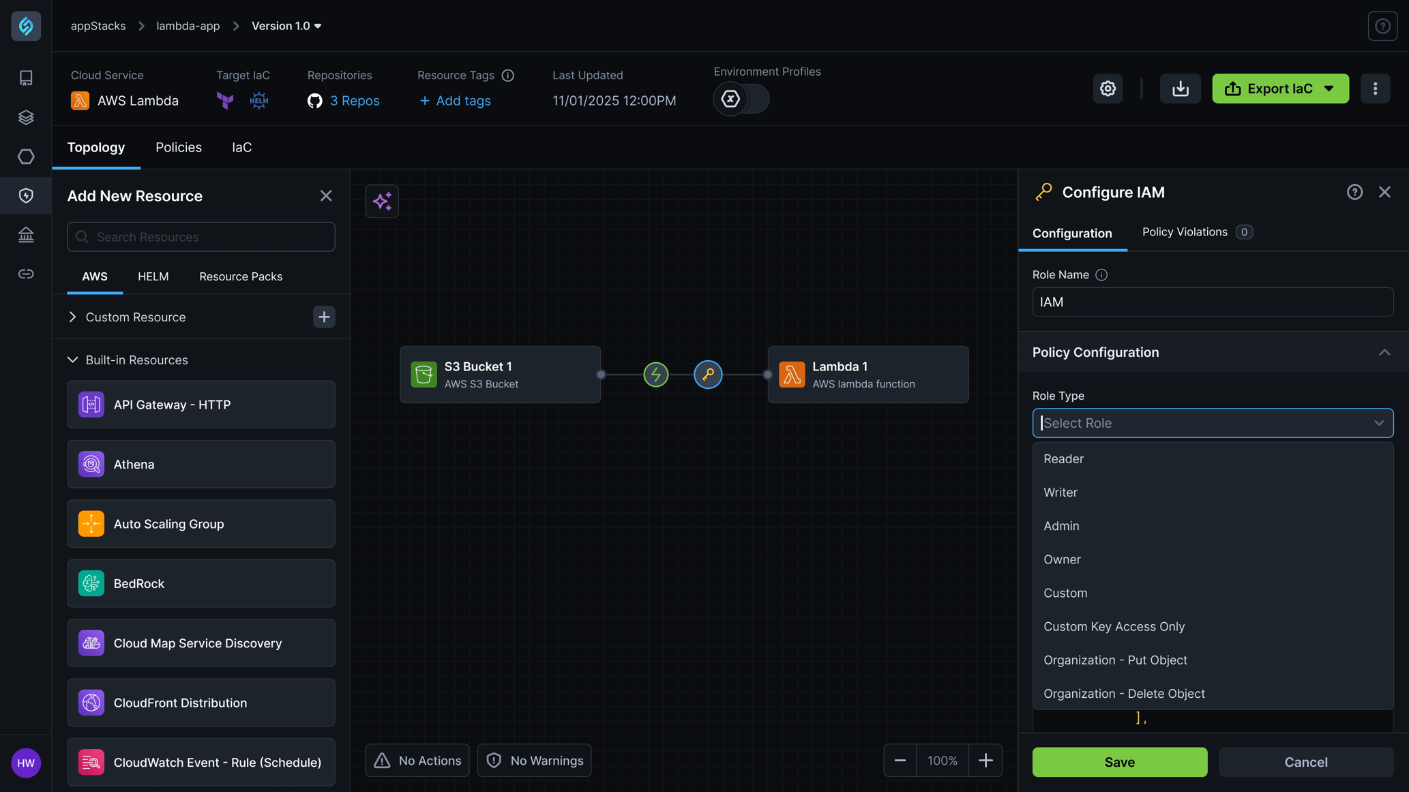This screenshot has width=1409, height=792.
Task: Navigate to lambda-app breadcrumb
Action: pos(188,26)
